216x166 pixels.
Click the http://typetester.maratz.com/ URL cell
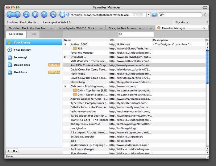pos(128,103)
